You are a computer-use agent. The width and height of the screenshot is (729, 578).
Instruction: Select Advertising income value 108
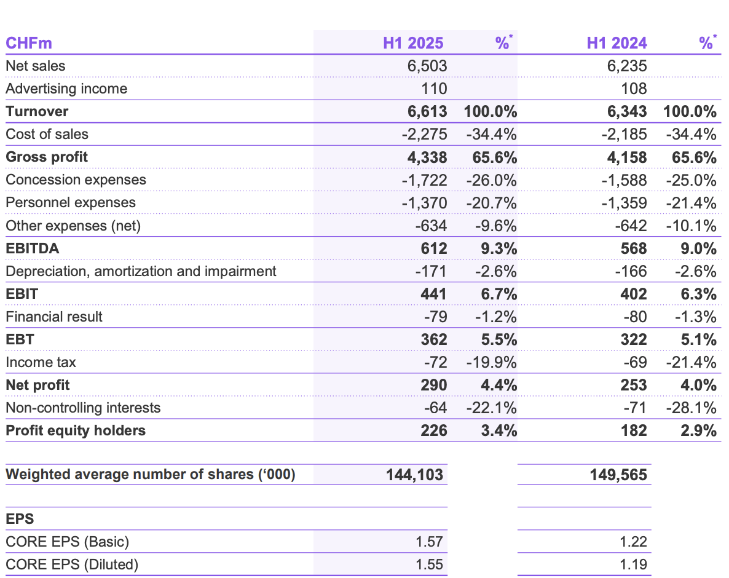(634, 89)
